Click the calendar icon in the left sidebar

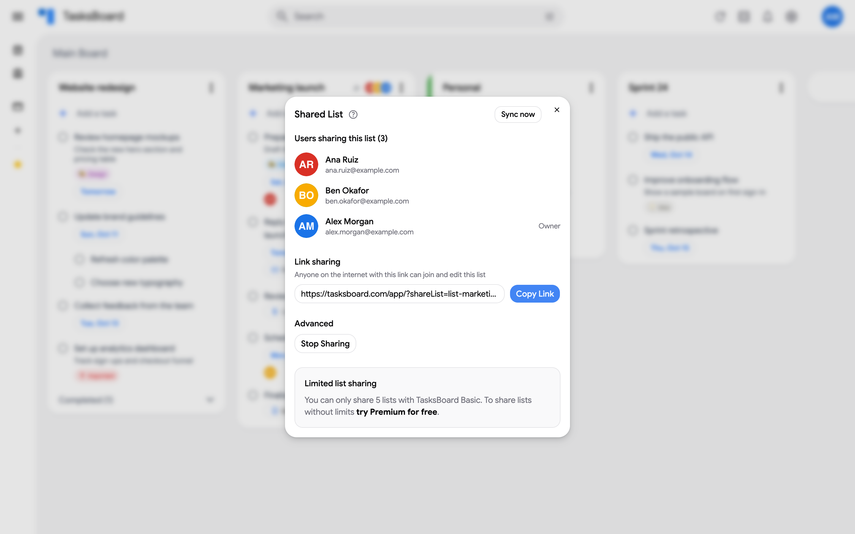[18, 106]
